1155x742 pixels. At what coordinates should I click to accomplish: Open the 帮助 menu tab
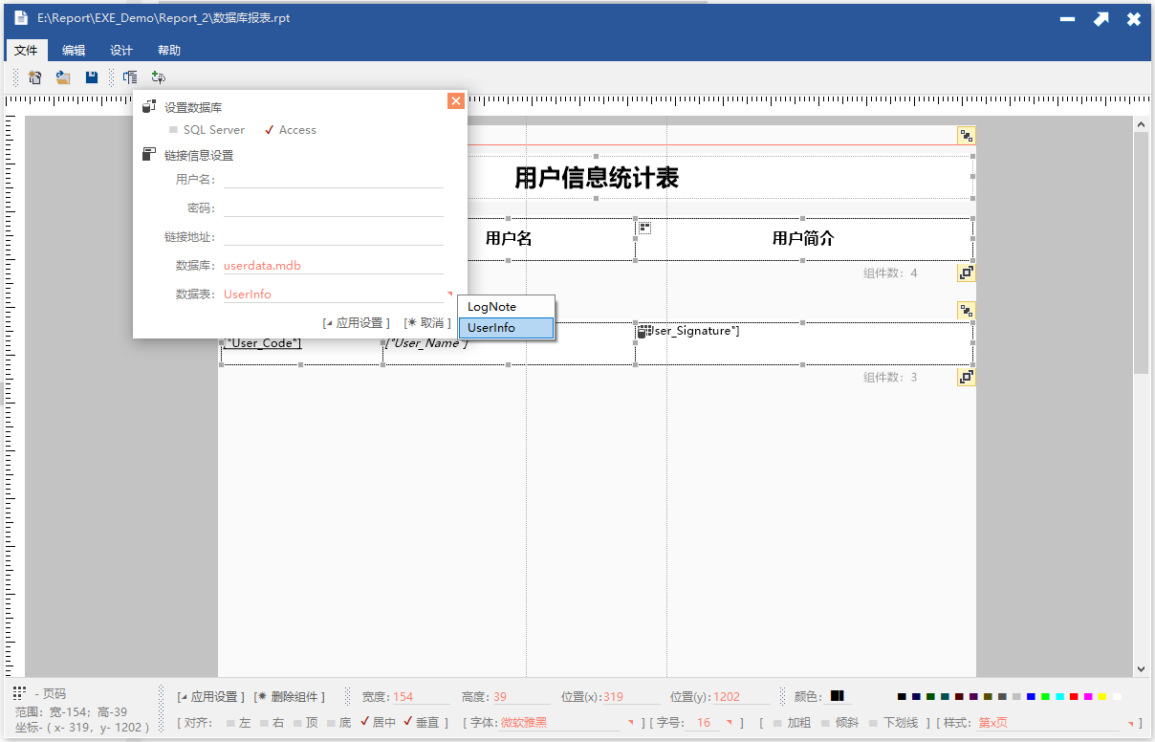coord(169,51)
